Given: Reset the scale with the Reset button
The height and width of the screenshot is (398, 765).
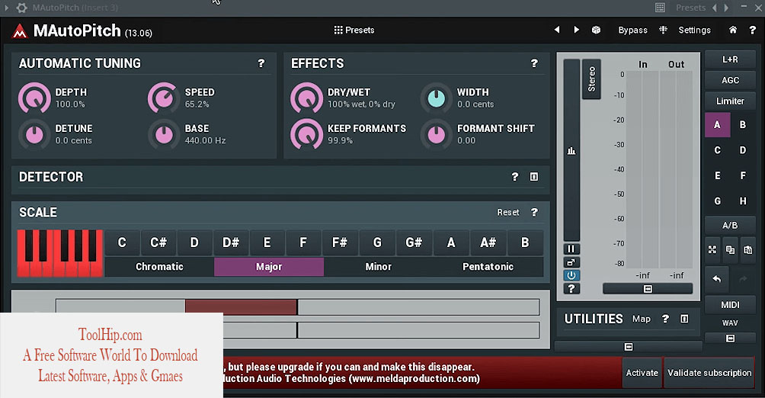Looking at the screenshot, I should 508,213.
